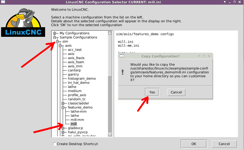Click the gladevcp folder label
Viewport: 244px width, 150px height.
pos(75,128)
